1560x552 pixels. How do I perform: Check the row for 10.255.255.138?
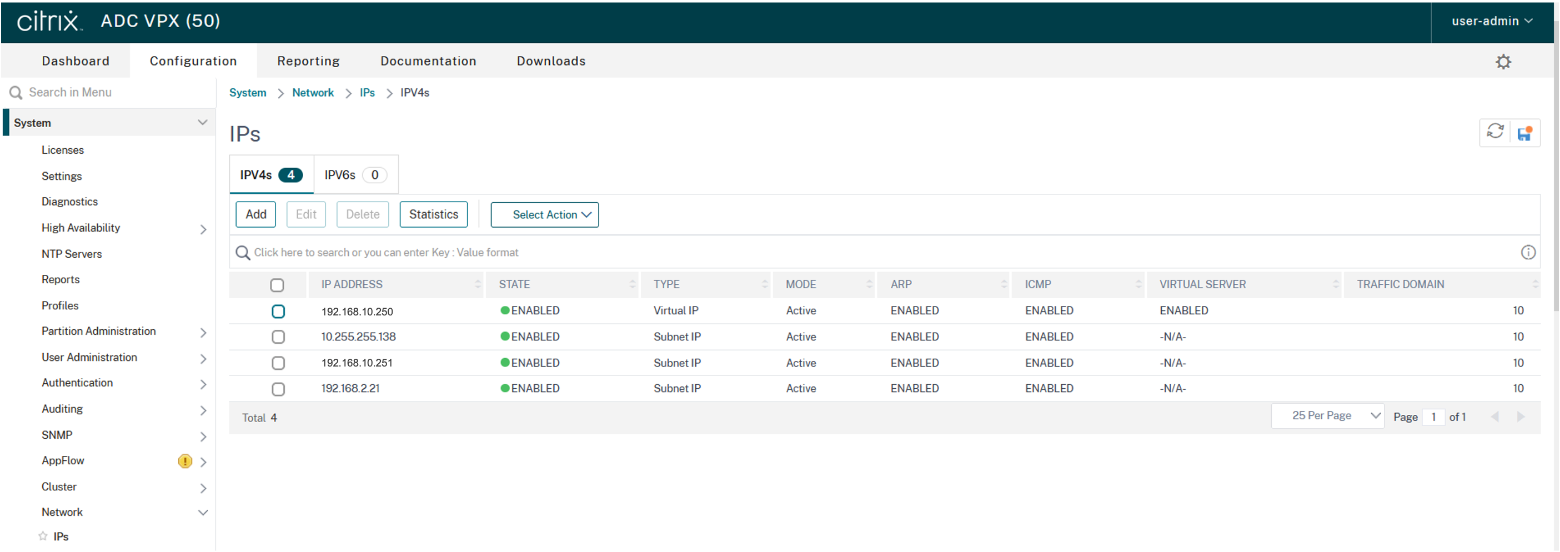point(278,337)
